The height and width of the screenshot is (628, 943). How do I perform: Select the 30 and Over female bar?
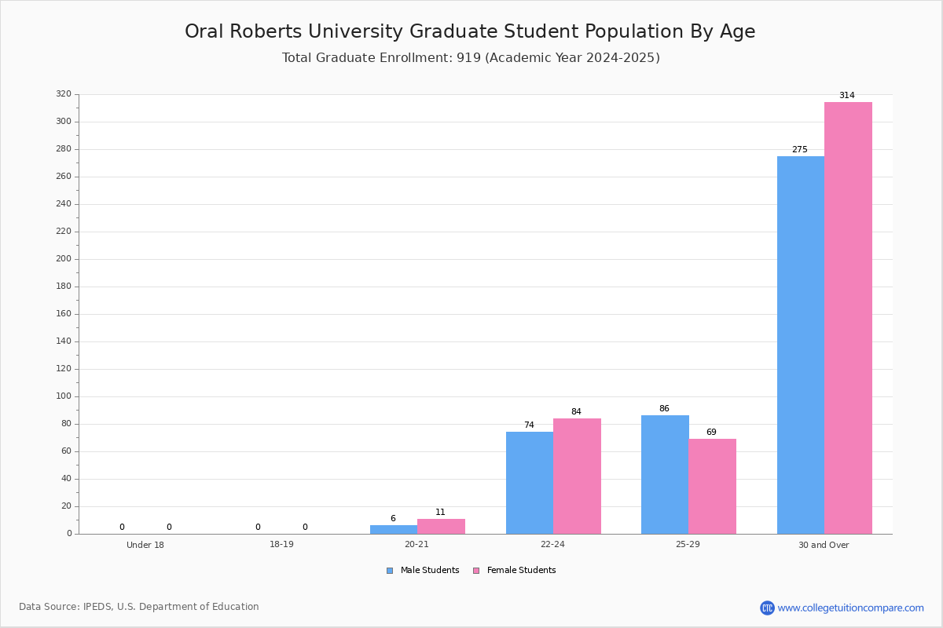pos(848,318)
